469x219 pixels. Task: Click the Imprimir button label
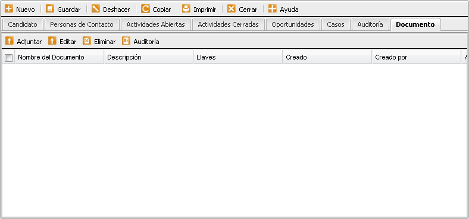coord(205,10)
